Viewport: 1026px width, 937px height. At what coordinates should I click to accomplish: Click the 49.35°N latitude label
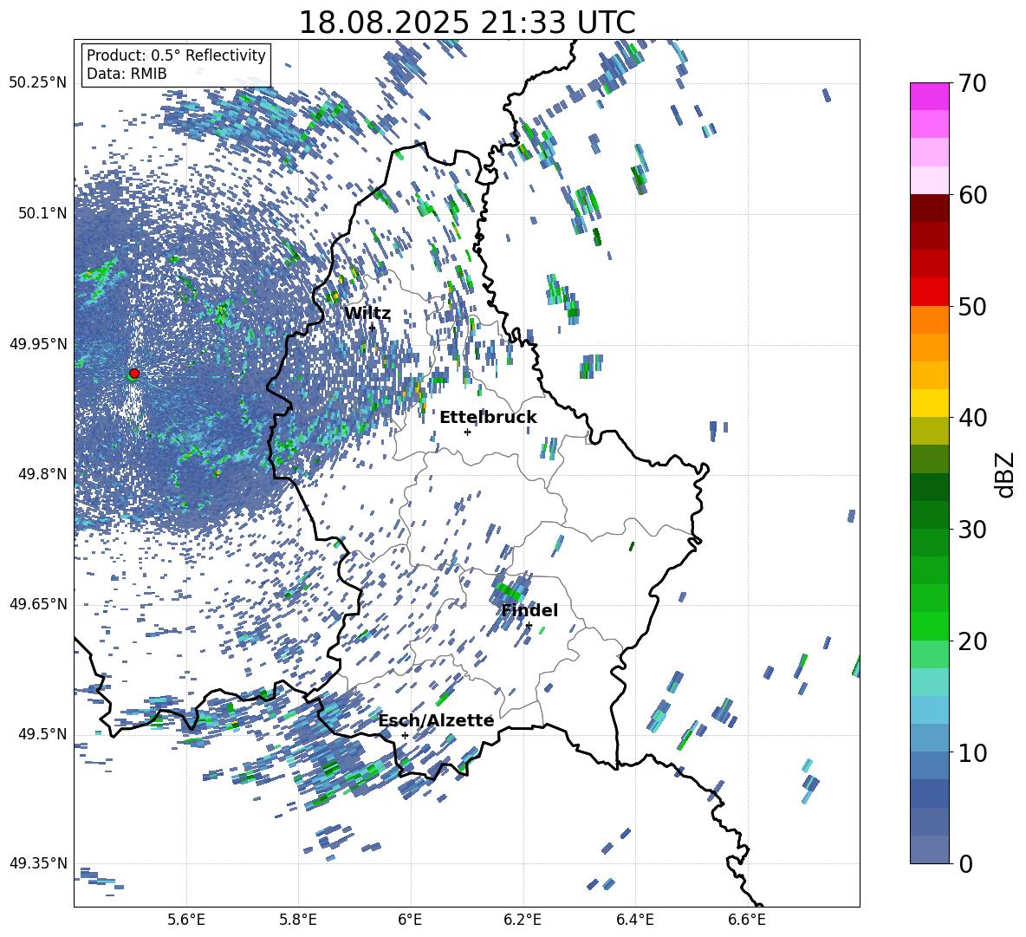(38, 863)
